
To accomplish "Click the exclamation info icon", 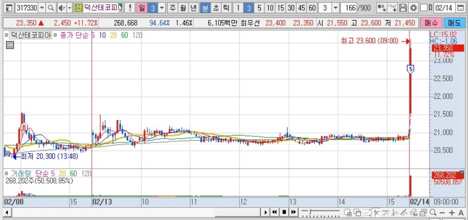I will point(130,8).
